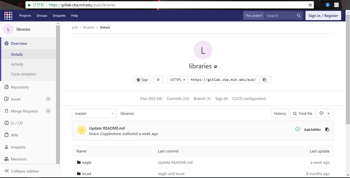Screen dimensions: 350x178
Task: Click the green pipeline passed status icon
Action: click(x=297, y=129)
